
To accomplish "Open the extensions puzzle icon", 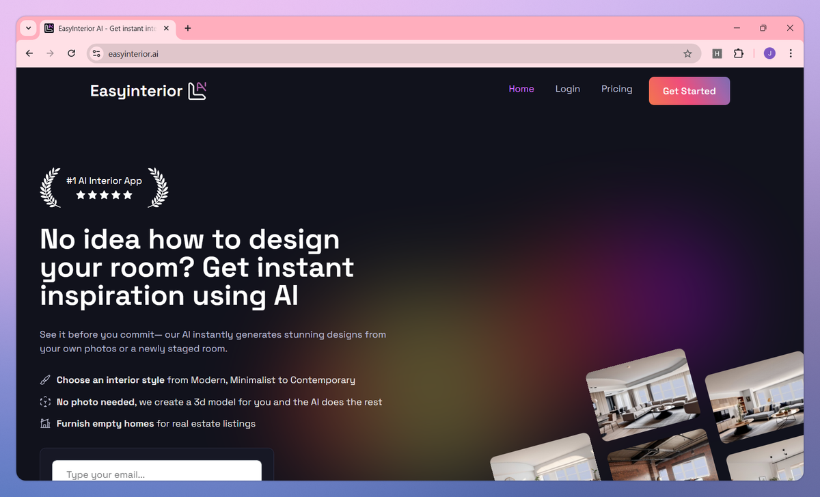I will (739, 53).
